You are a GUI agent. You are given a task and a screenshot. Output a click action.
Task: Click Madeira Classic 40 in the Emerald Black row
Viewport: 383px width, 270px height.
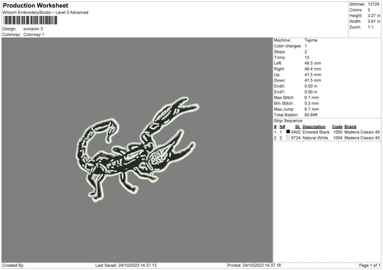click(362, 132)
